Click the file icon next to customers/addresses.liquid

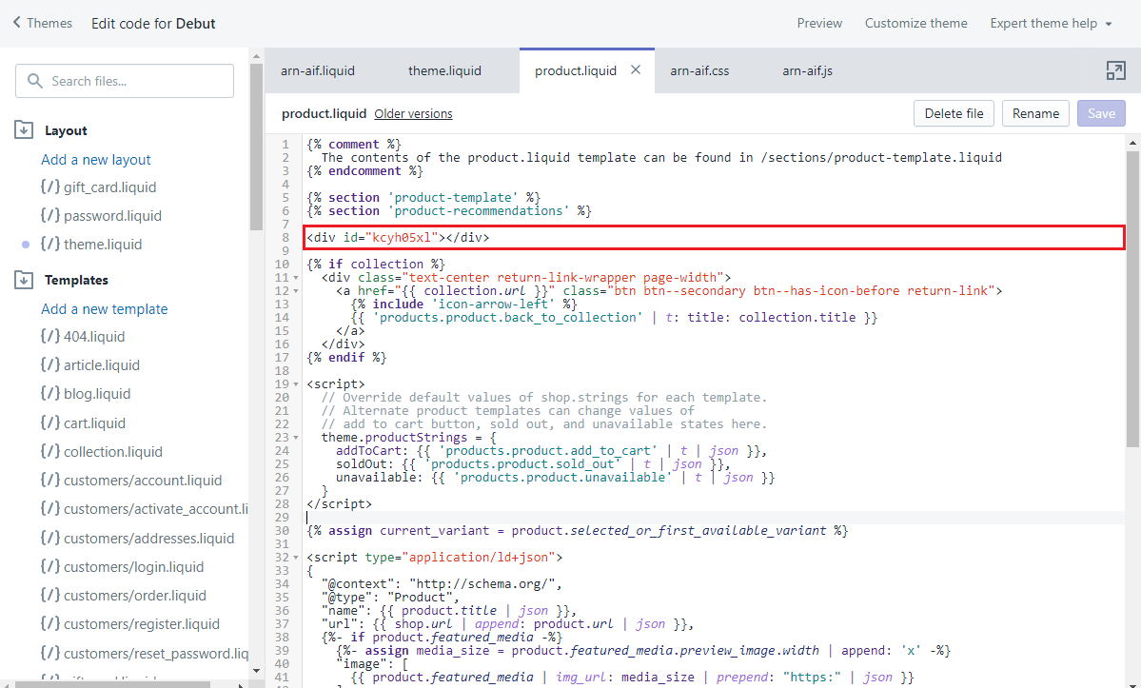[x=50, y=539]
